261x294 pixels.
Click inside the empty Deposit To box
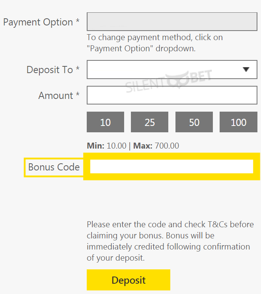click(x=172, y=70)
